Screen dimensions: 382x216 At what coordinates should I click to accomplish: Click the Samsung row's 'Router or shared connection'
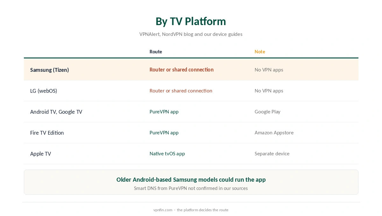[x=181, y=70]
